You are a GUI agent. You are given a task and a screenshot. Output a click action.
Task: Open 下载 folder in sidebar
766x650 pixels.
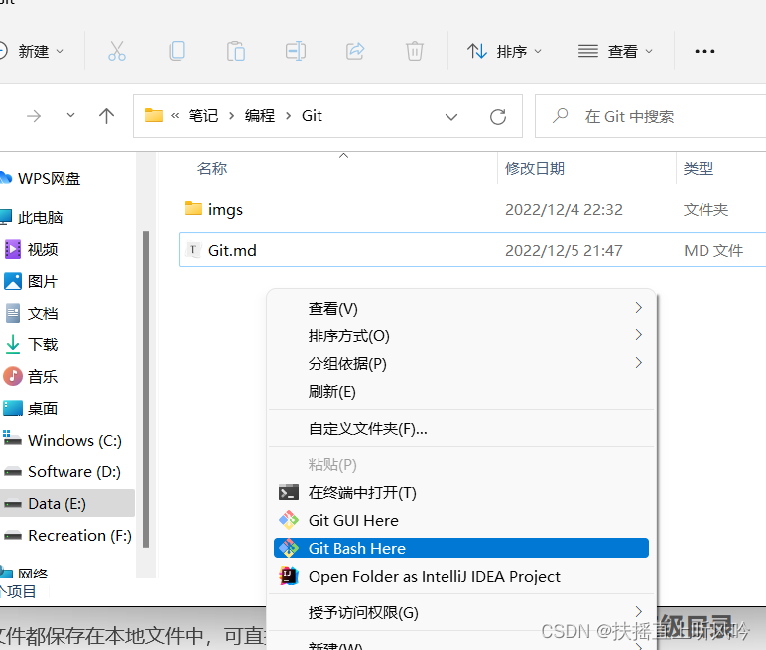tap(43, 344)
